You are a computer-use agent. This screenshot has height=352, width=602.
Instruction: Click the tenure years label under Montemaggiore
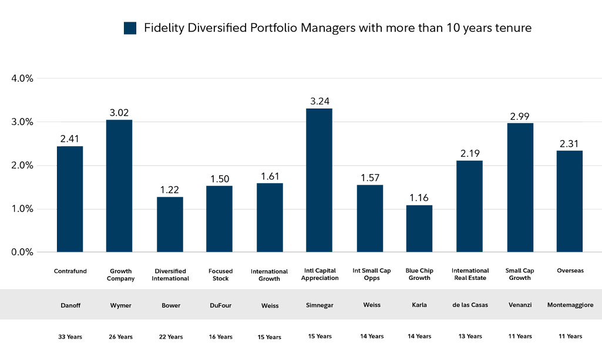[570, 337]
